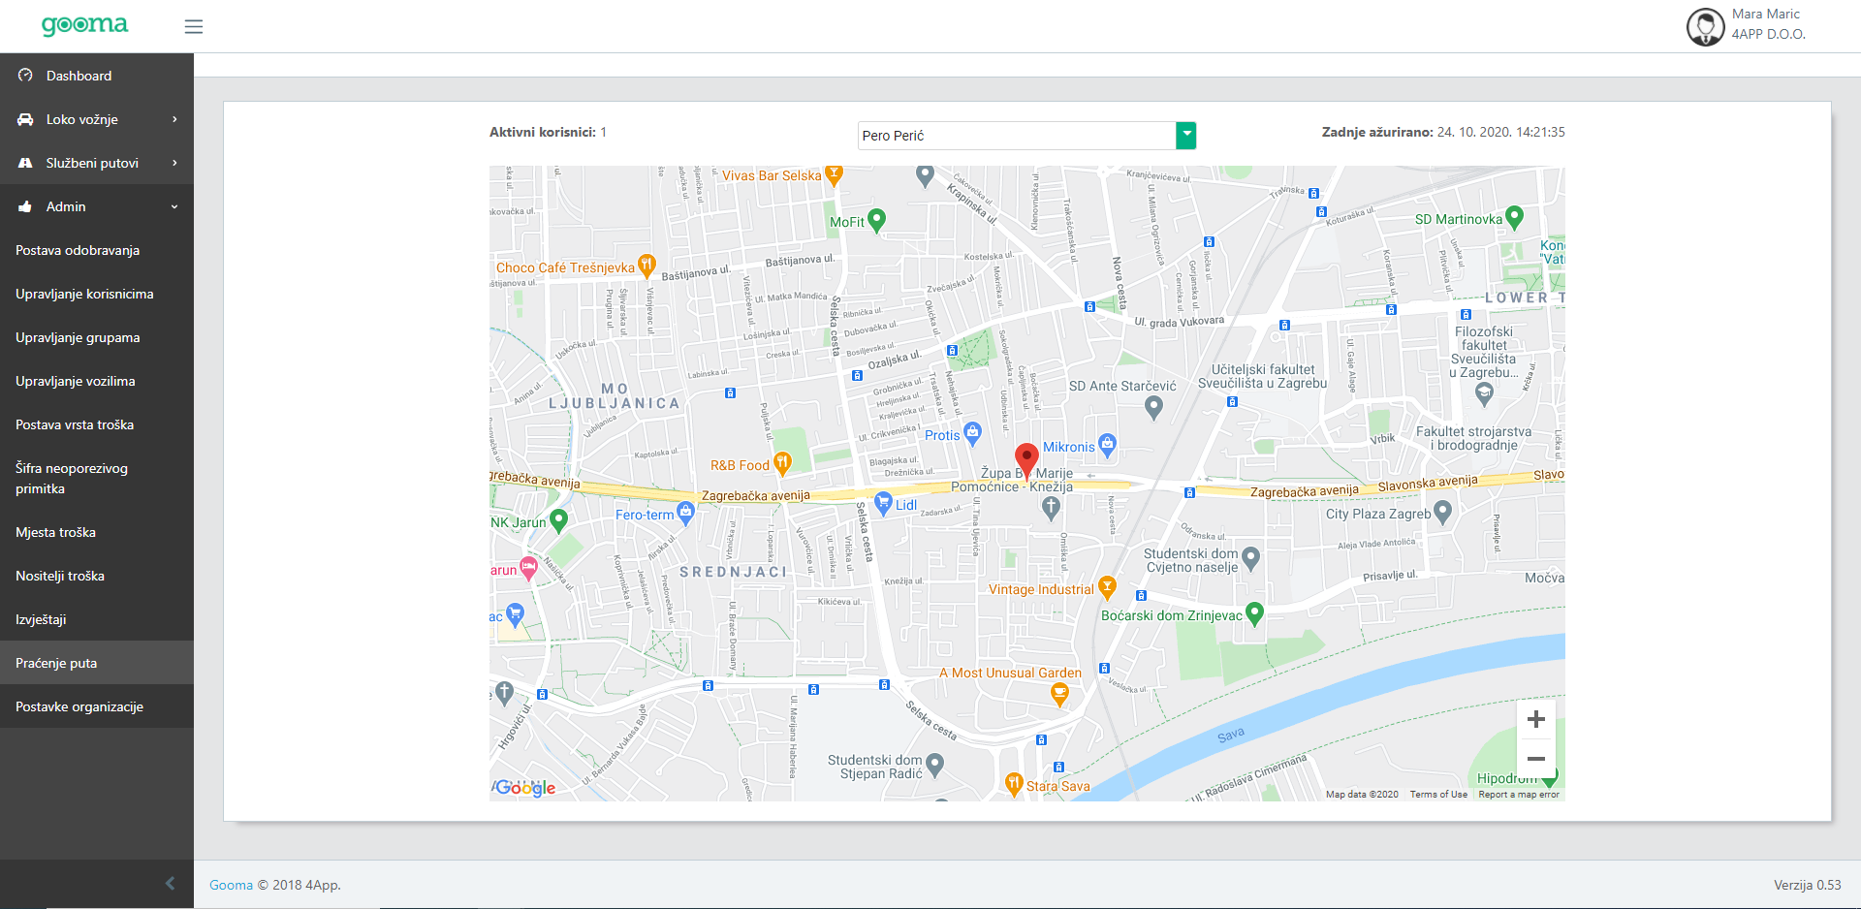Image resolution: width=1861 pixels, height=909 pixels.
Task: Select the SD Ante Starčević pin
Action: tap(1153, 407)
